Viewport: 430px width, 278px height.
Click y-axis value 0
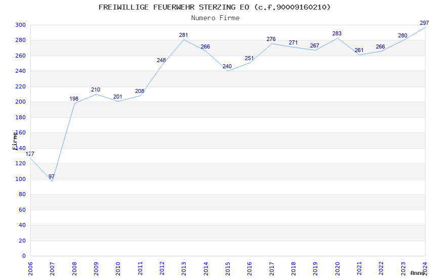tap(24, 256)
